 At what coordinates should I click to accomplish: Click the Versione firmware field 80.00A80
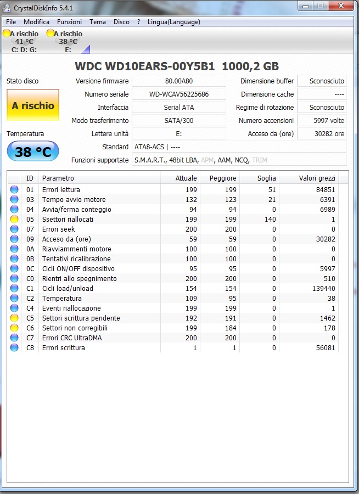[179, 81]
